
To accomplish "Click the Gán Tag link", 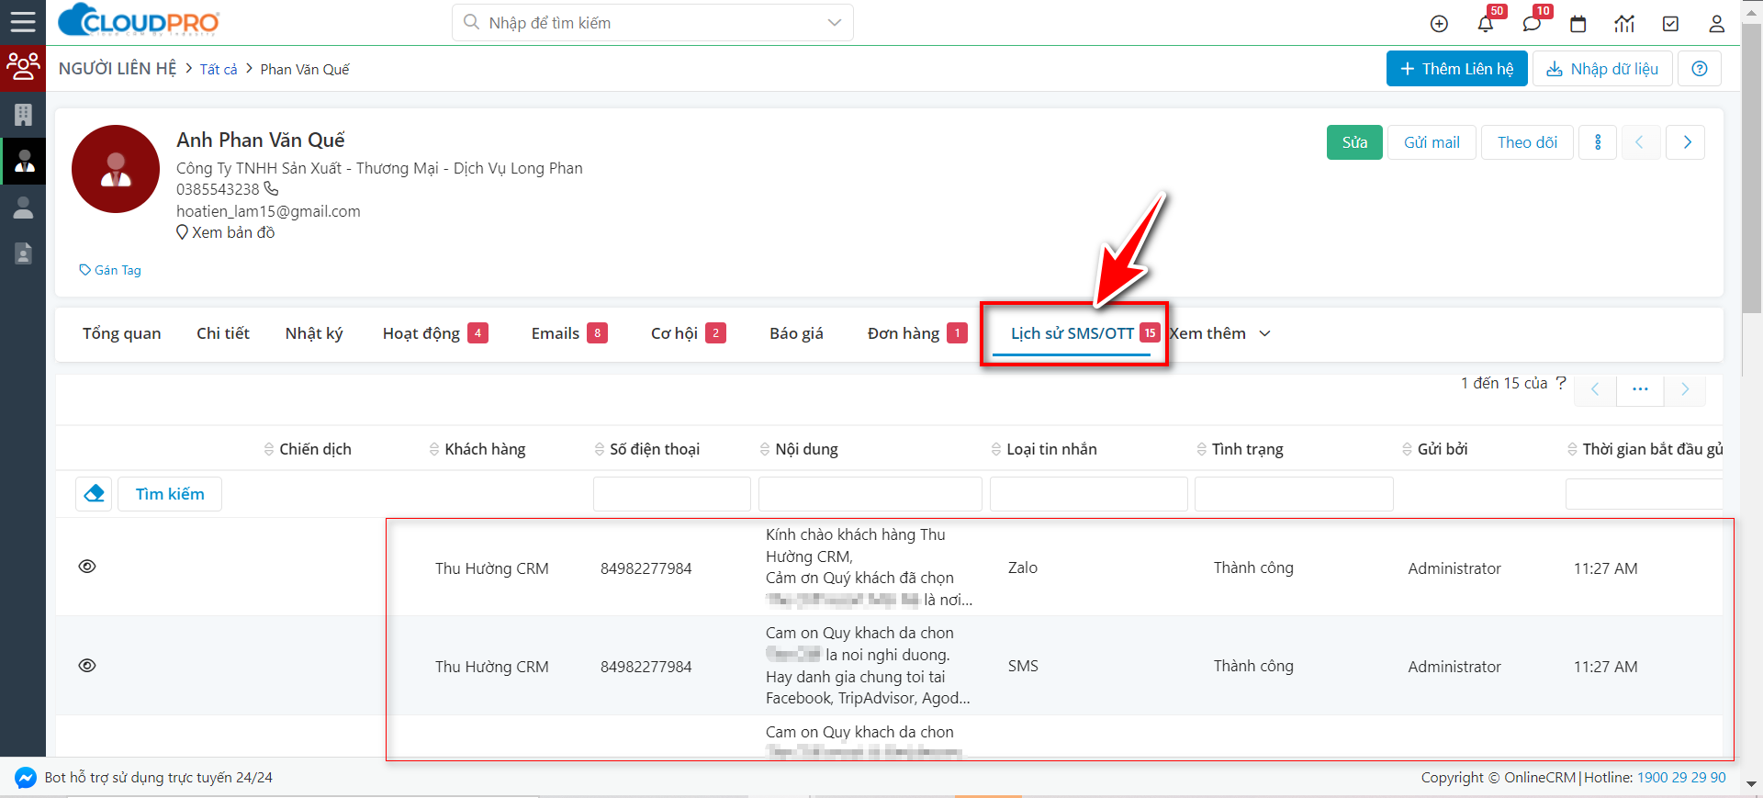I will point(110,270).
